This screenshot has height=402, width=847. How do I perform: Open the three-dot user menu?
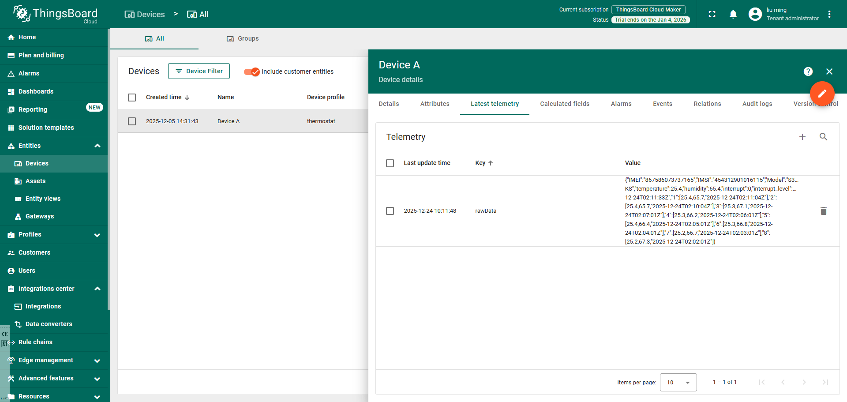[x=829, y=14]
